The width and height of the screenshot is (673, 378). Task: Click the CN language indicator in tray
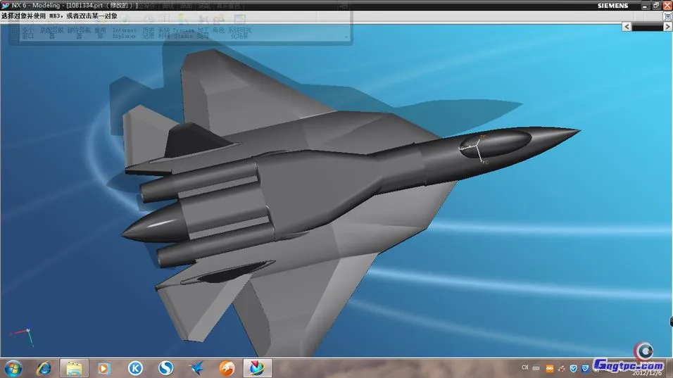pyautogui.click(x=524, y=367)
